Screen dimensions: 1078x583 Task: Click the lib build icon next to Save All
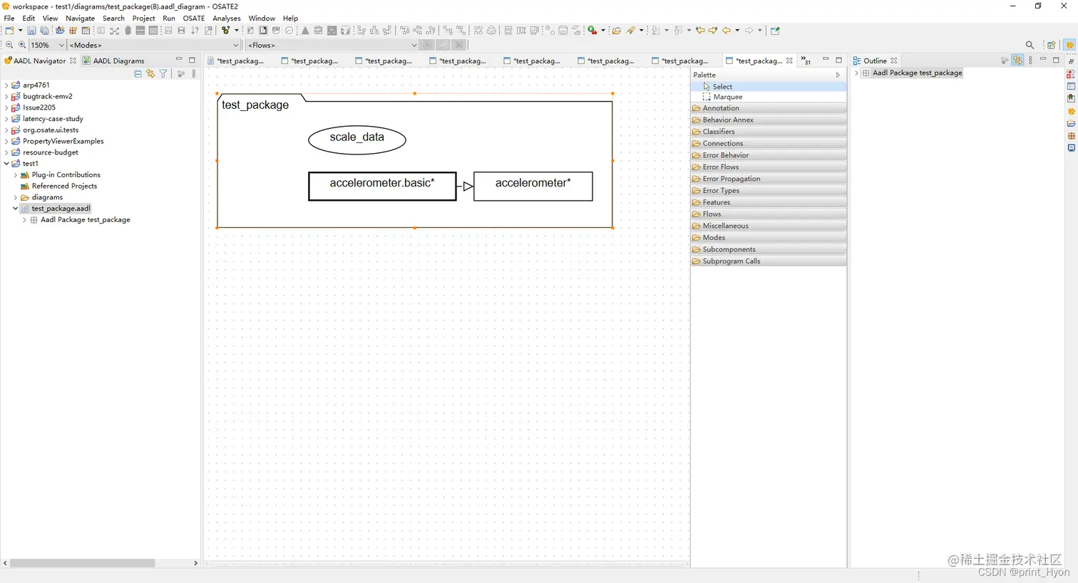point(60,31)
